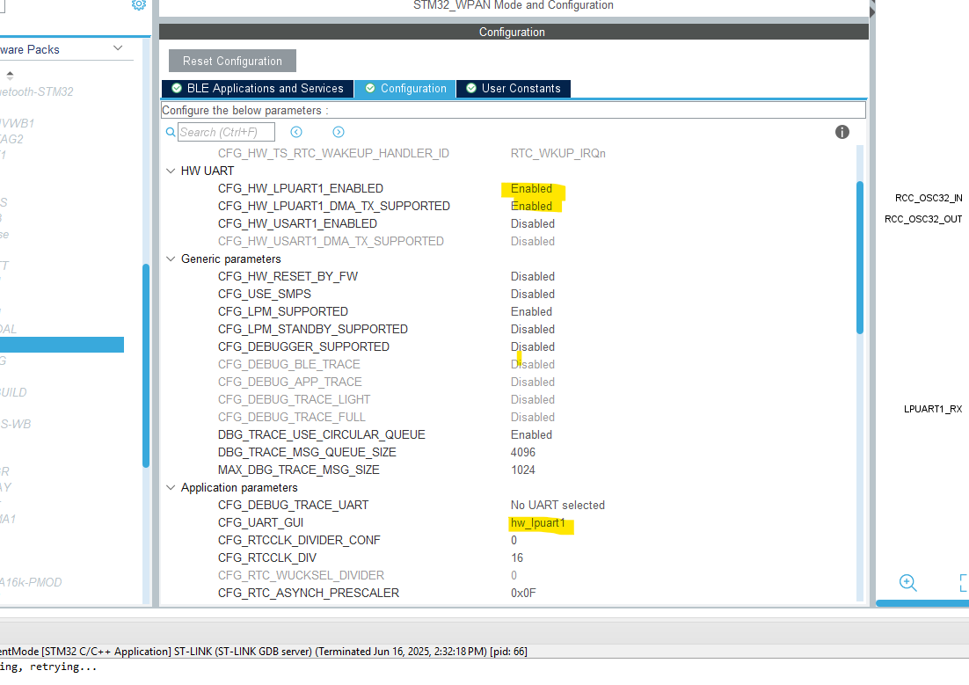Click the zoom-in magnifier at the bottom right

point(907,582)
